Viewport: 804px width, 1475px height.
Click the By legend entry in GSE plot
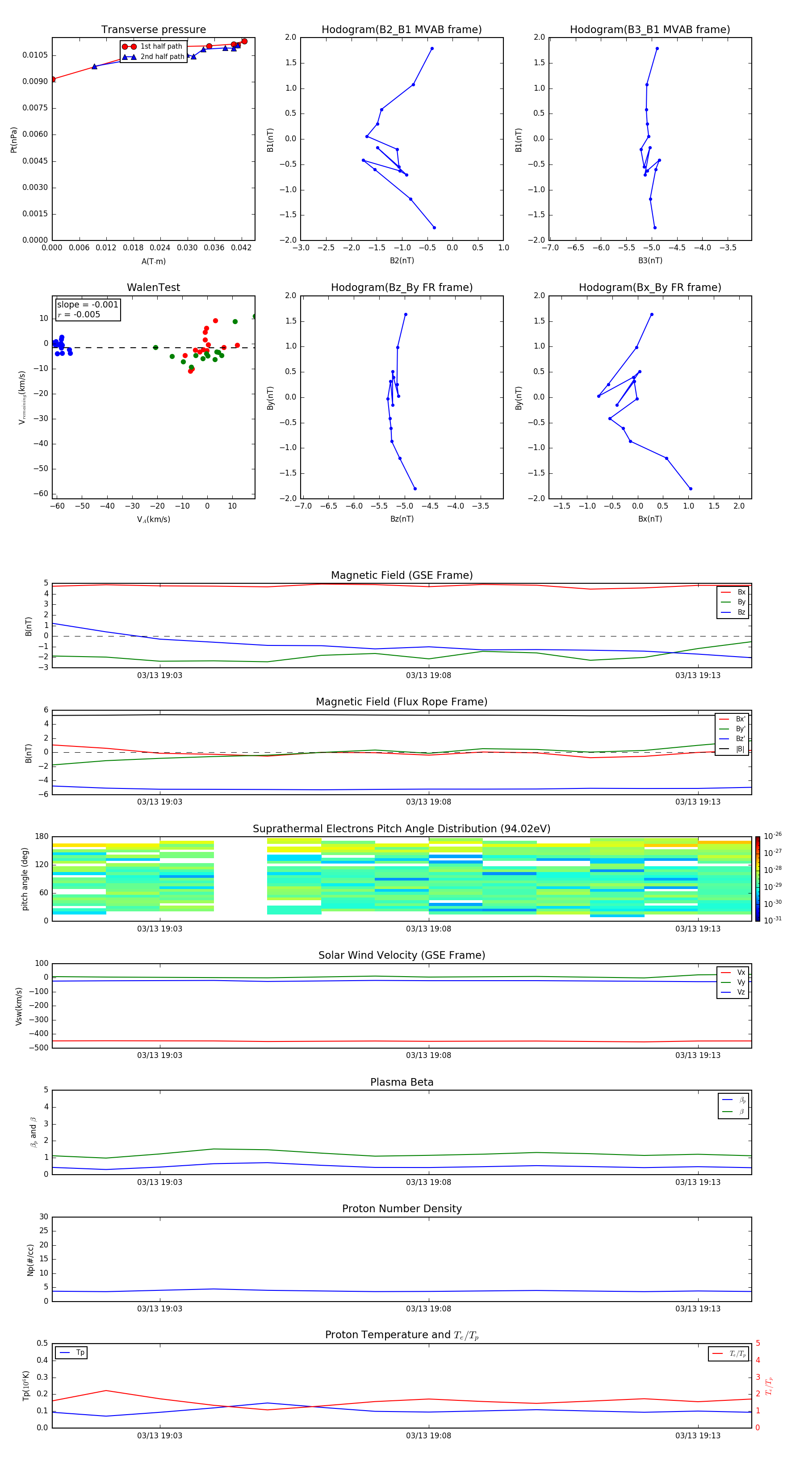coord(733,602)
